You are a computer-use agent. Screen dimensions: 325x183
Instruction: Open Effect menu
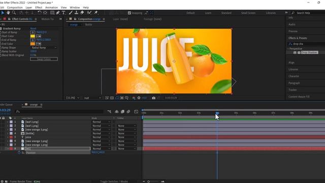(x=39, y=8)
